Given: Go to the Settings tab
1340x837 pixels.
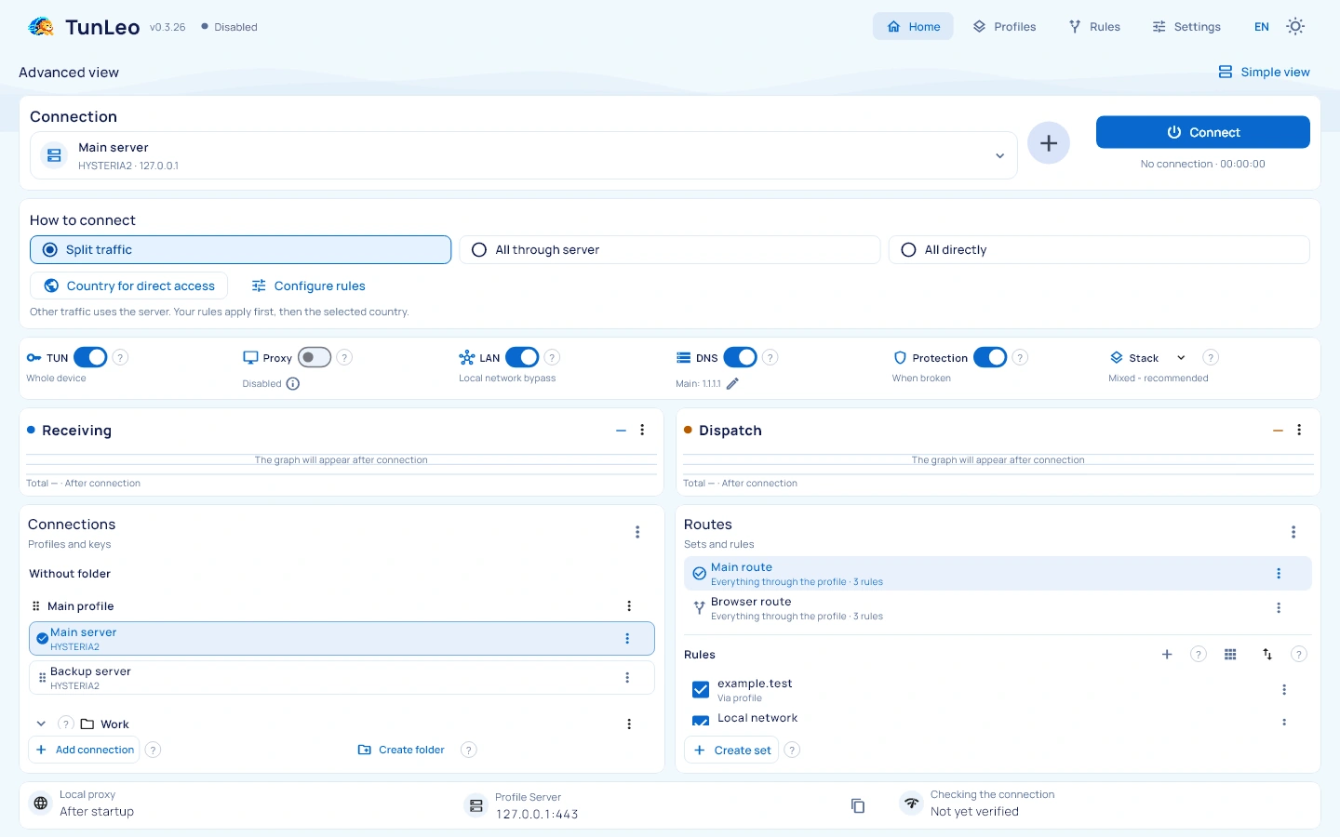Looking at the screenshot, I should (x=1186, y=27).
